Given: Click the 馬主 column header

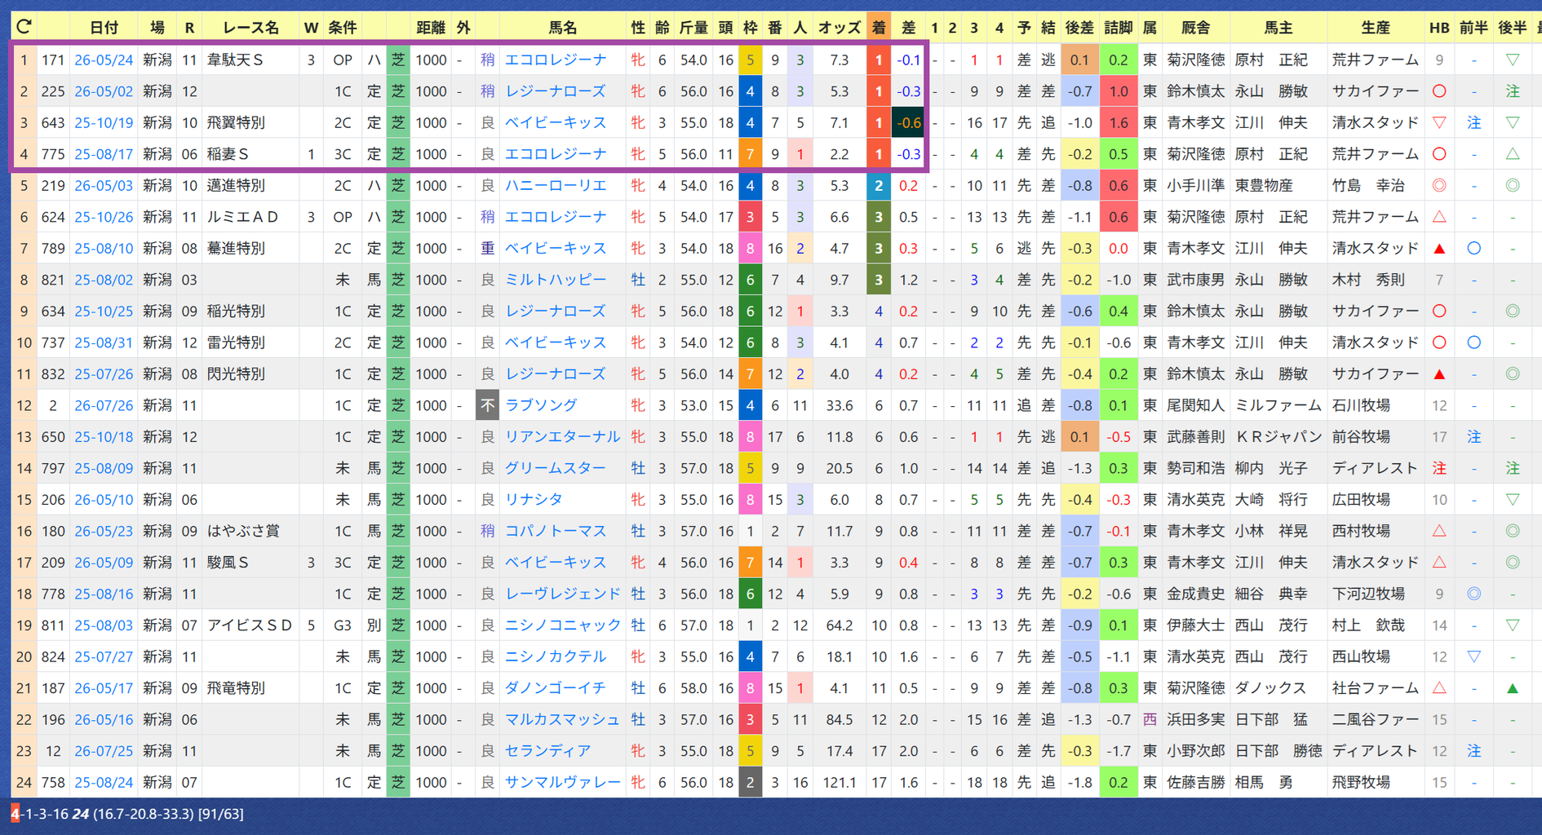Looking at the screenshot, I should click(1278, 27).
